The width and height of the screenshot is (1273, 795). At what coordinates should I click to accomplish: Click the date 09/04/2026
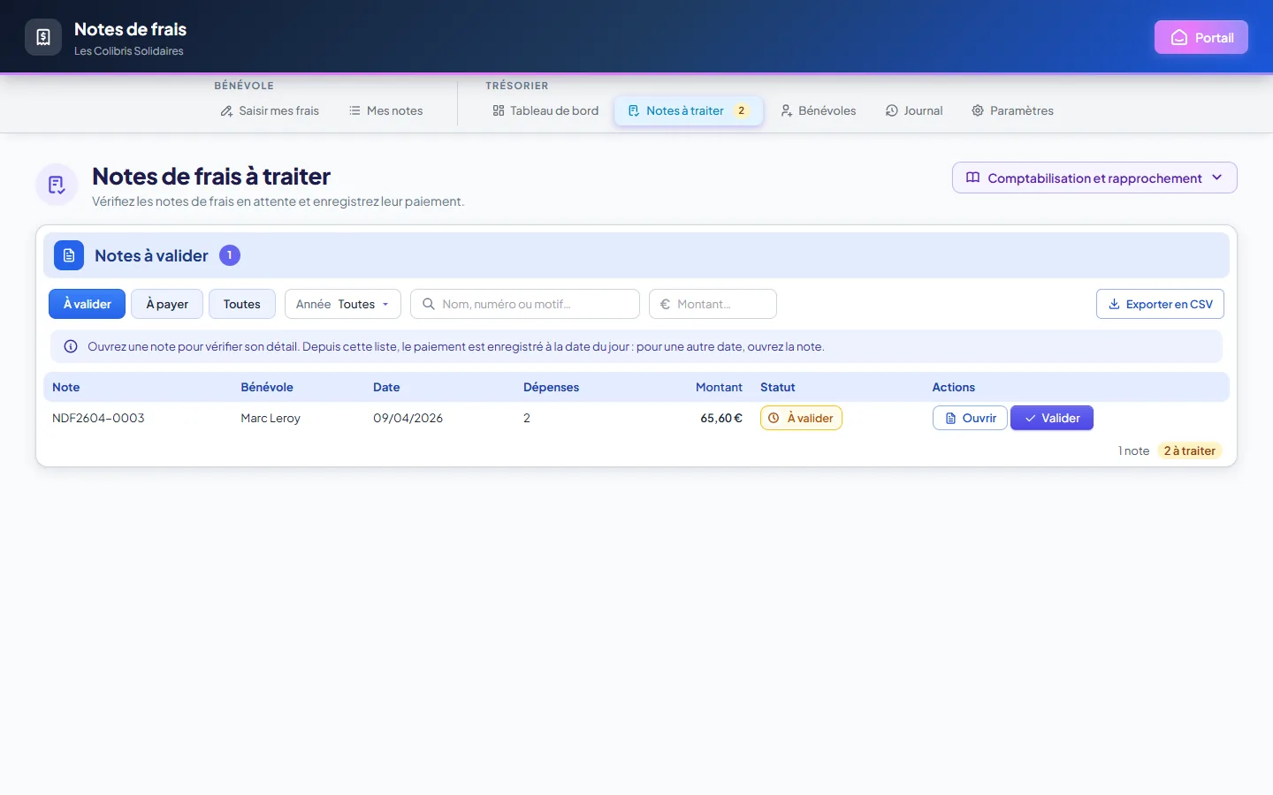coord(408,418)
